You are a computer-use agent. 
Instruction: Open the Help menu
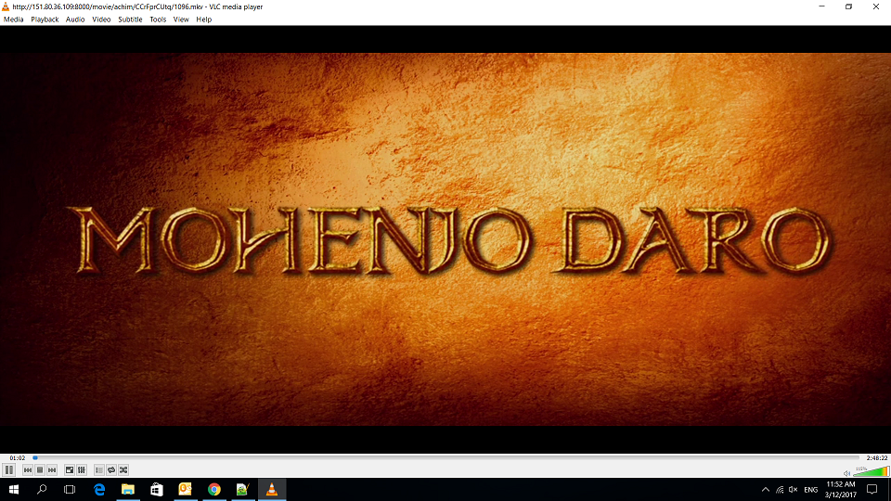pos(203,19)
